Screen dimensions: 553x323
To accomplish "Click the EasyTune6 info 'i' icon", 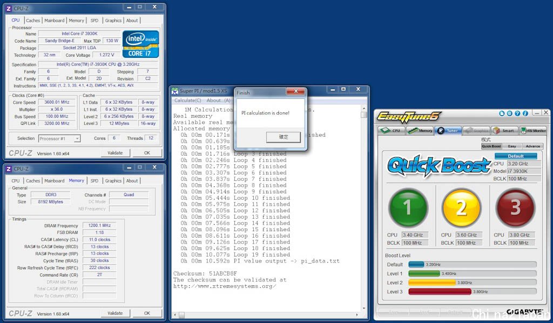I will point(525,113).
